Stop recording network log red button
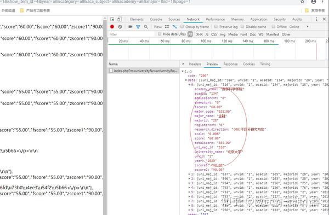 [x=112, y=27]
